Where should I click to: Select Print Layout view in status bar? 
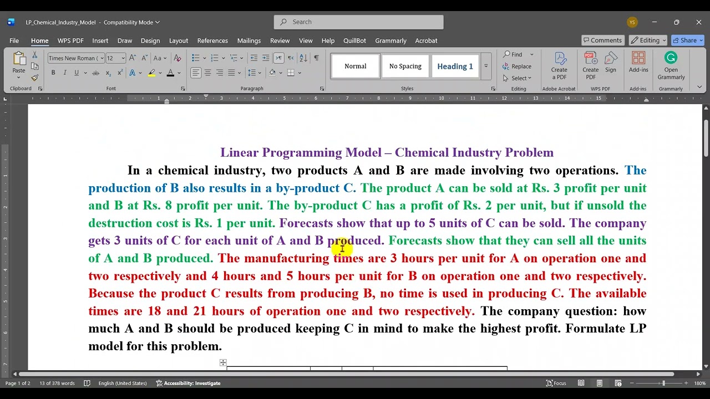[x=600, y=383]
